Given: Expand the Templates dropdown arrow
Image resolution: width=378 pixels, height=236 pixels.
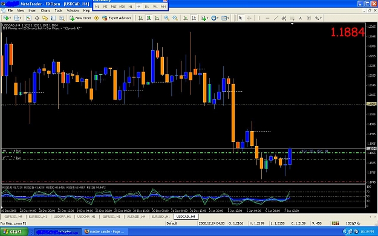Looking at the screenshot, I should tap(228, 18).
